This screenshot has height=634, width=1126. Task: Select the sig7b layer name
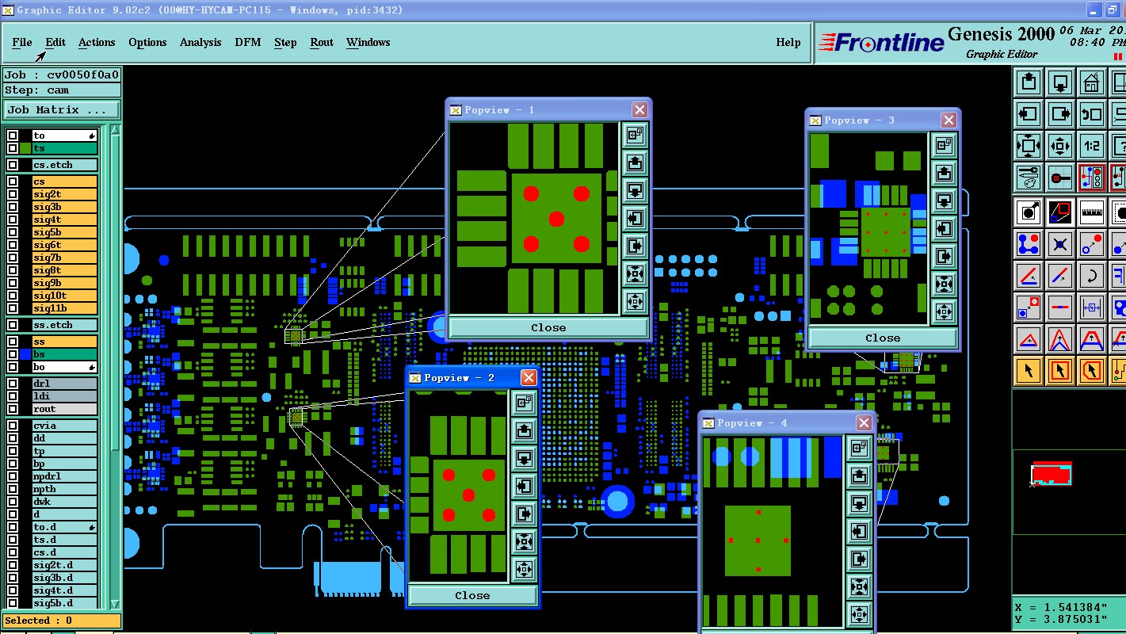click(65, 258)
